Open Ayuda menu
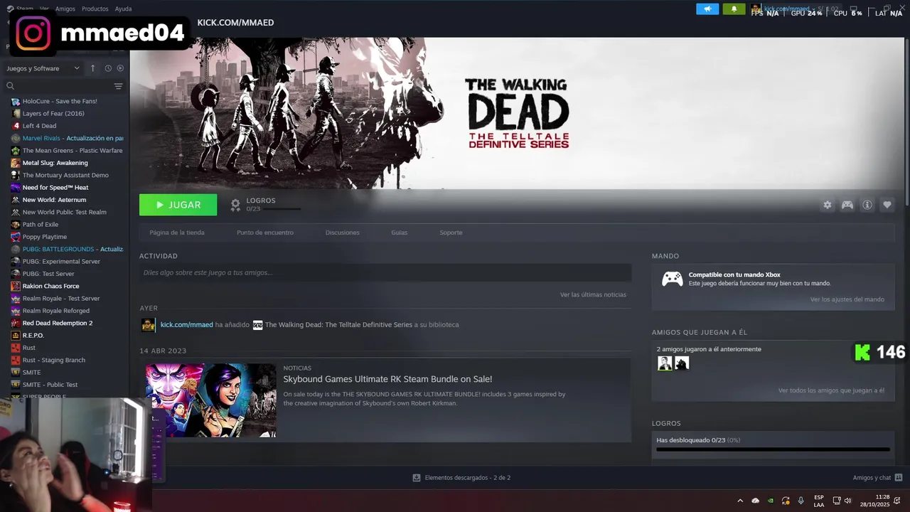The image size is (910, 512). tap(124, 9)
